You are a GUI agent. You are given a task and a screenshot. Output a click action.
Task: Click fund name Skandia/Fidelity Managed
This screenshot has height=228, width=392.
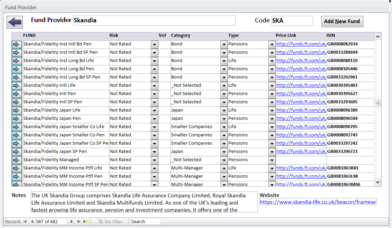click(x=51, y=160)
